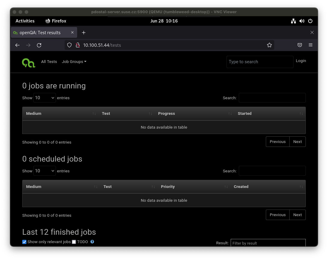This screenshot has height=259, width=328.
Task: Bookmark this page with star icon
Action: pos(269,45)
